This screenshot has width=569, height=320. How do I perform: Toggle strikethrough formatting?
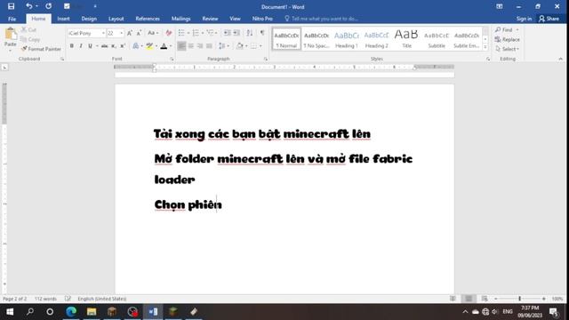tap(105, 46)
